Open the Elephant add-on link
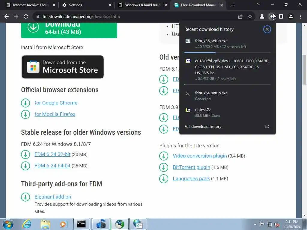307x230 pixels. [53, 197]
